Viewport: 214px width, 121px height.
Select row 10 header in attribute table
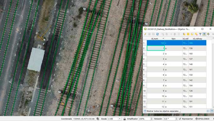click(x=145, y=91)
